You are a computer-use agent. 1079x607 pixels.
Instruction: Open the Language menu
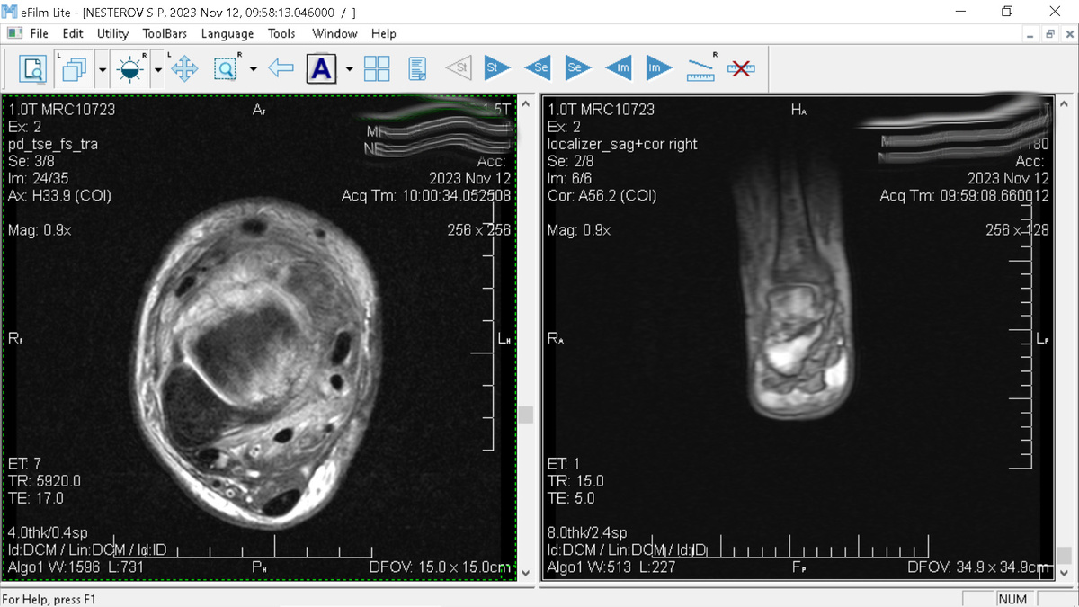pos(227,33)
